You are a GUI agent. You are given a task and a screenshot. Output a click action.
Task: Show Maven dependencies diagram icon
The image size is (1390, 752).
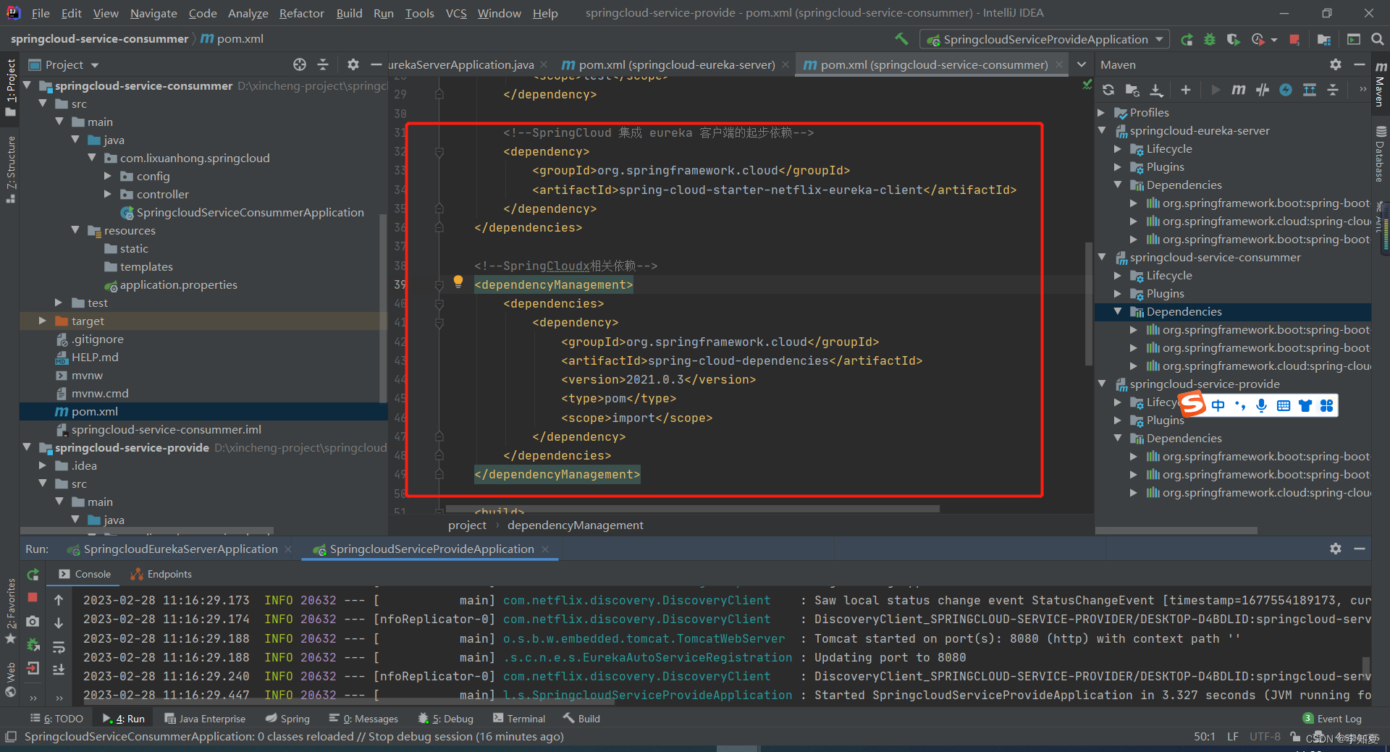point(1310,90)
